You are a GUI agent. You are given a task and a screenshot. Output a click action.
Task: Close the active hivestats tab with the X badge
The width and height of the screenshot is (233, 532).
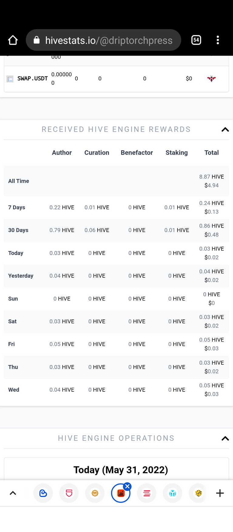[127, 486]
